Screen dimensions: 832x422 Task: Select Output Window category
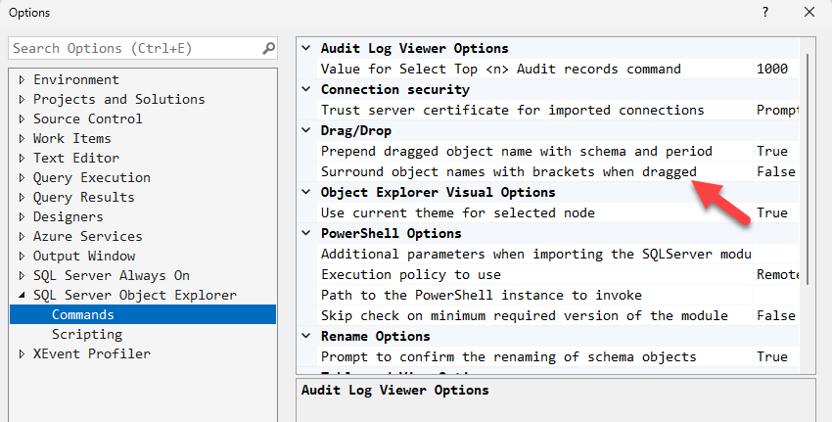tap(84, 257)
